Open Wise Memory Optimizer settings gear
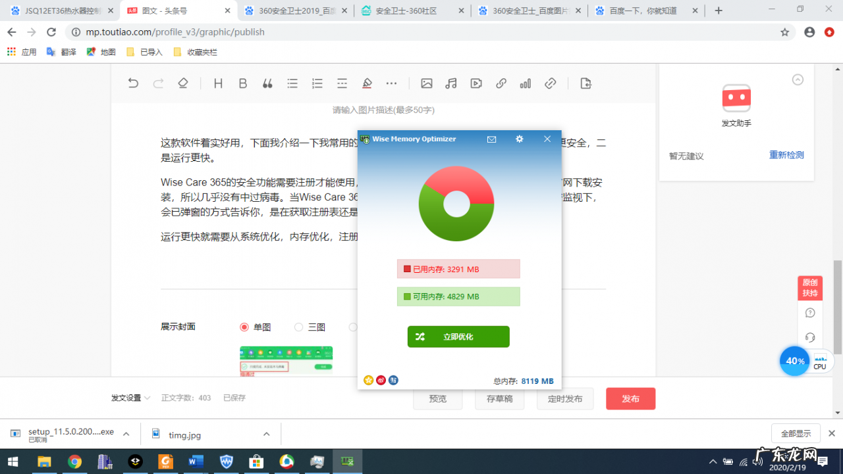The height and width of the screenshot is (474, 843). (x=519, y=139)
